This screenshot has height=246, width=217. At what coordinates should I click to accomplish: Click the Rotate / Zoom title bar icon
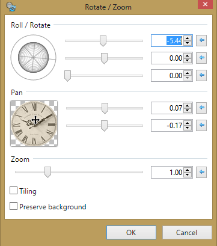coord(11,7)
